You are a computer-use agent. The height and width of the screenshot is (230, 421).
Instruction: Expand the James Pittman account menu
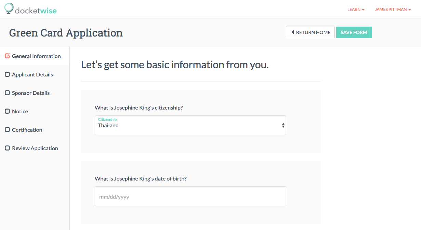coord(393,10)
